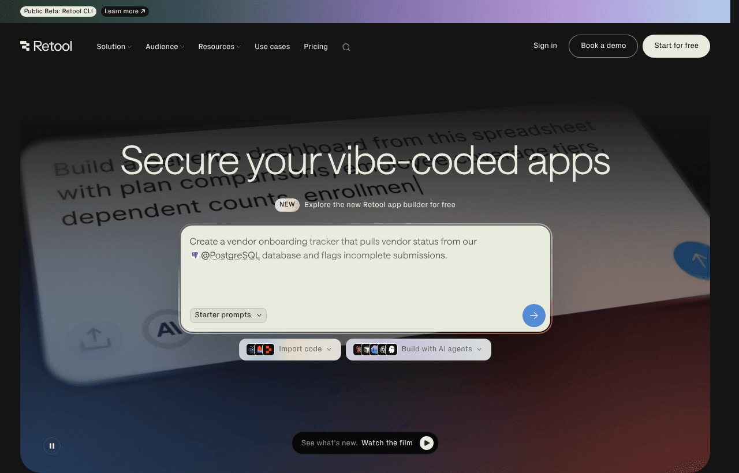Click the Claude starburst icon in AI agents
739x473 pixels.
click(358, 350)
